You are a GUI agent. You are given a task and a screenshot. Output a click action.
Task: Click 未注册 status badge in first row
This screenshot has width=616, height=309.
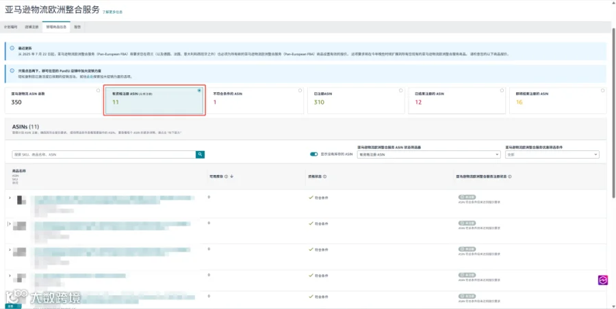[x=467, y=197]
